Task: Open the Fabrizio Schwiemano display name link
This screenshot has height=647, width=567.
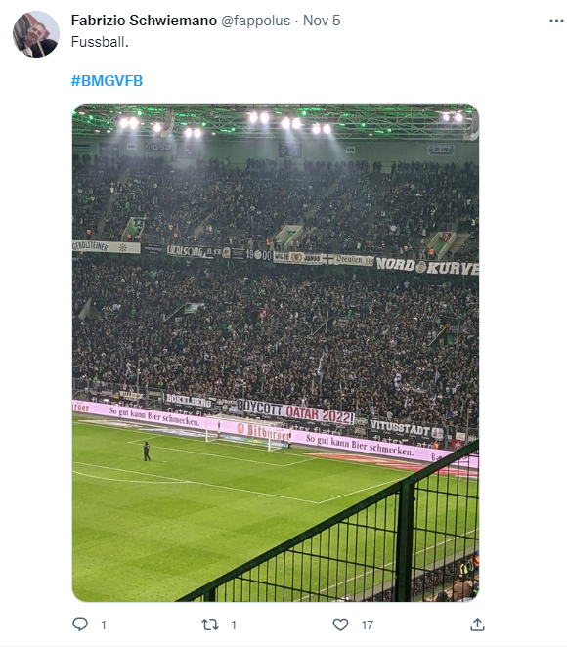Action: pyautogui.click(x=144, y=21)
